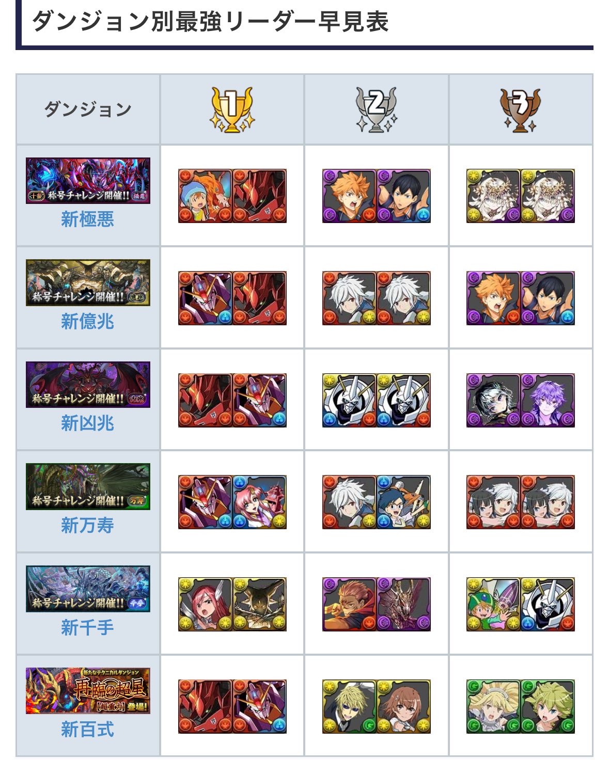609x760 pixels.
Task: Select twin white-haired goddess leader in 新極悪 third place
Action: pos(521,196)
